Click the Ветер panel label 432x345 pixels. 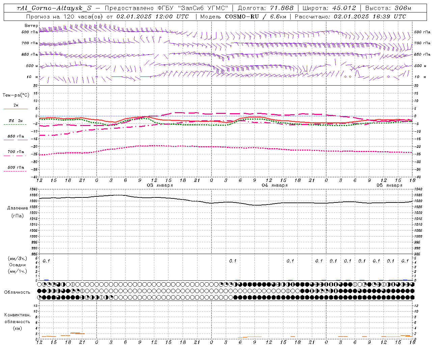tap(31, 26)
